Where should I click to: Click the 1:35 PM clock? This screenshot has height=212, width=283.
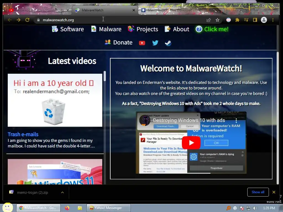pyautogui.click(x=269, y=208)
